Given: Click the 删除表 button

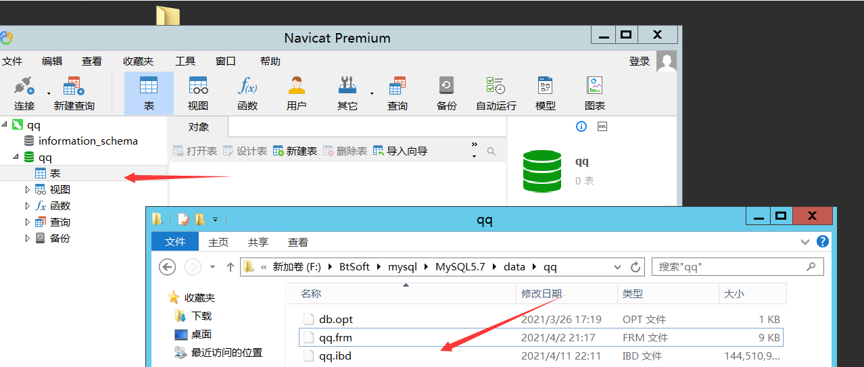Looking at the screenshot, I should tap(345, 151).
